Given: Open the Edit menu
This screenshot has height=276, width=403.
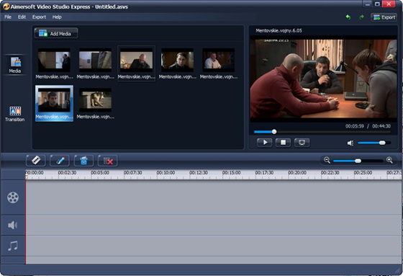Looking at the screenshot, I should (22, 17).
